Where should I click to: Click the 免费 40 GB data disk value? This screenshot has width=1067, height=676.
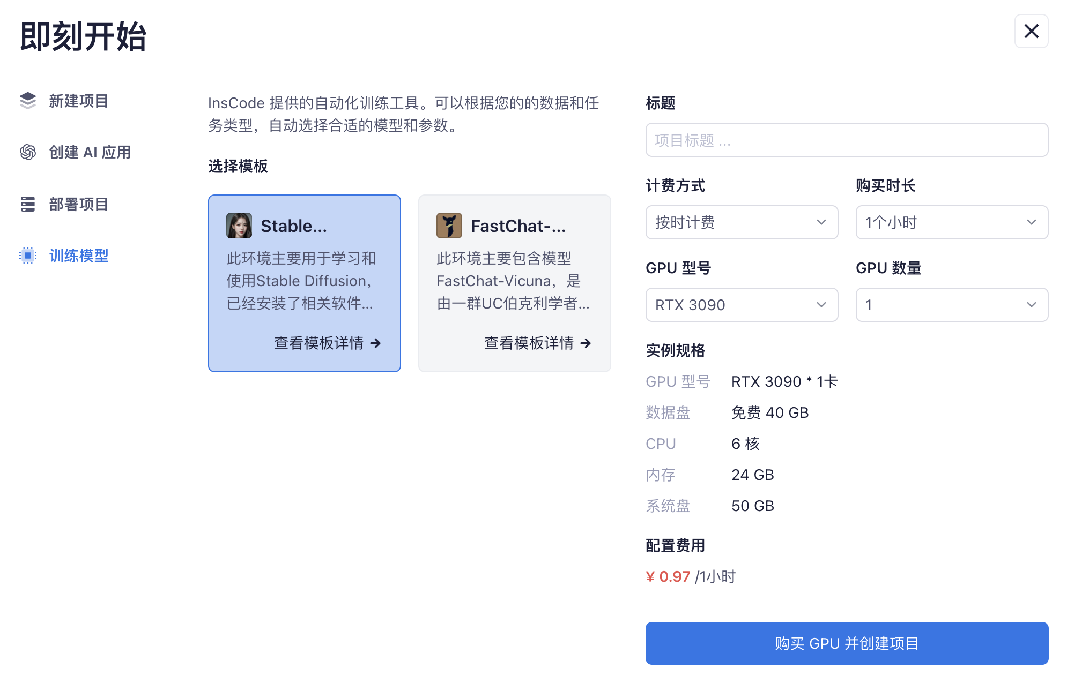pyautogui.click(x=770, y=412)
